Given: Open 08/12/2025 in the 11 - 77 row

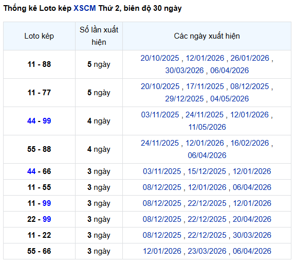Looking at the screenshot, I should pos(250,86).
